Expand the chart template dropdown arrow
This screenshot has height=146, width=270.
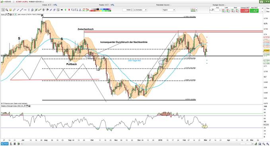(x=196, y=10)
